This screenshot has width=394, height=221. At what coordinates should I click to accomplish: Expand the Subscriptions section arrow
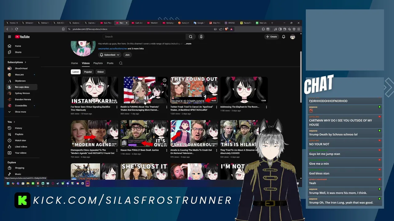click(25, 62)
